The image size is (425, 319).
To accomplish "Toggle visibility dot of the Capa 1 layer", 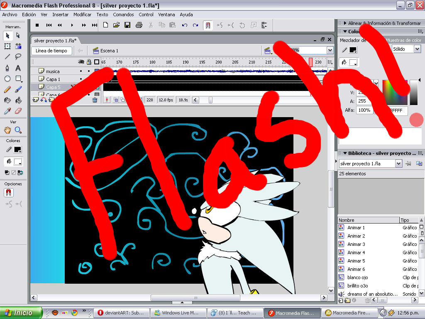I will click(81, 79).
